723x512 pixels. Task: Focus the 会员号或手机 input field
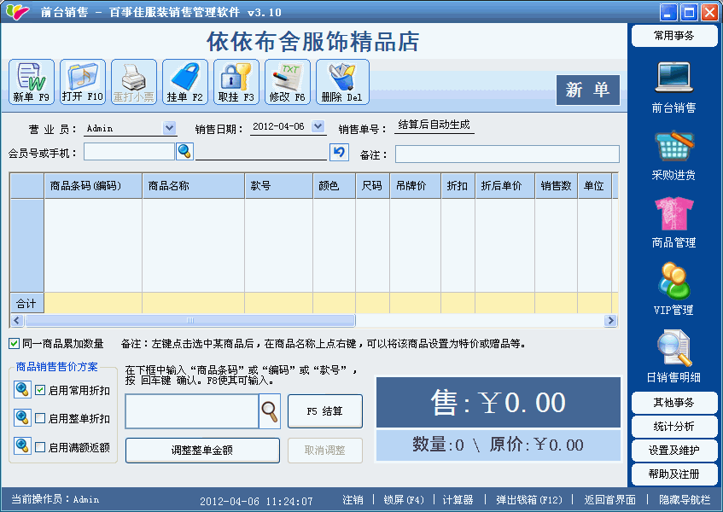(129, 152)
